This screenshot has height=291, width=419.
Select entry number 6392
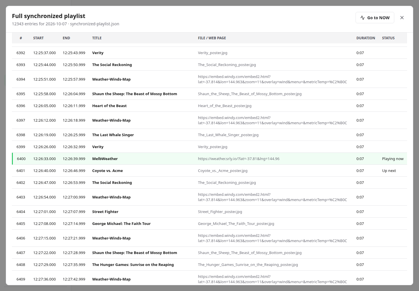click(21, 53)
